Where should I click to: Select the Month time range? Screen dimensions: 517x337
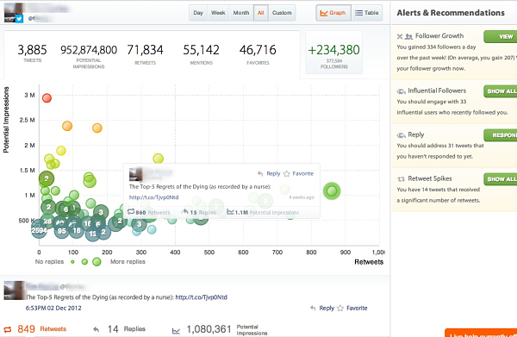click(241, 13)
